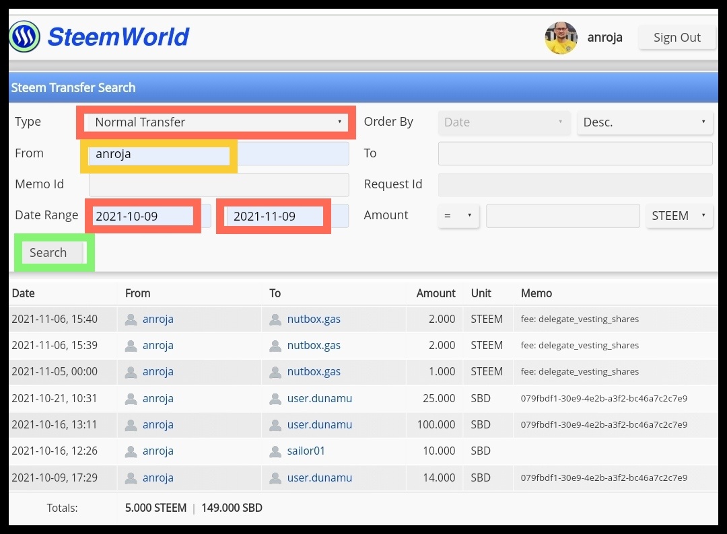The image size is (727, 534).
Task: Open nutbox.gas link in the 2021-11-05 row
Action: tap(314, 372)
